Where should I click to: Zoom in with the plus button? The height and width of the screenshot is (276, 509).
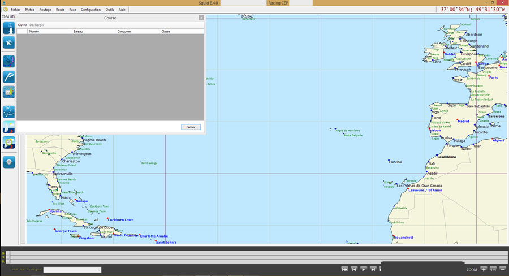[484, 269]
